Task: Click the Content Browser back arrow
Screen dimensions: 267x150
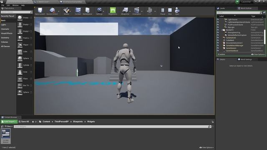Action: click(x=33, y=122)
